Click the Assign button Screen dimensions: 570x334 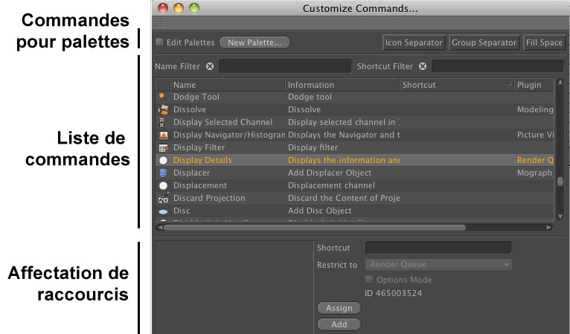click(339, 308)
